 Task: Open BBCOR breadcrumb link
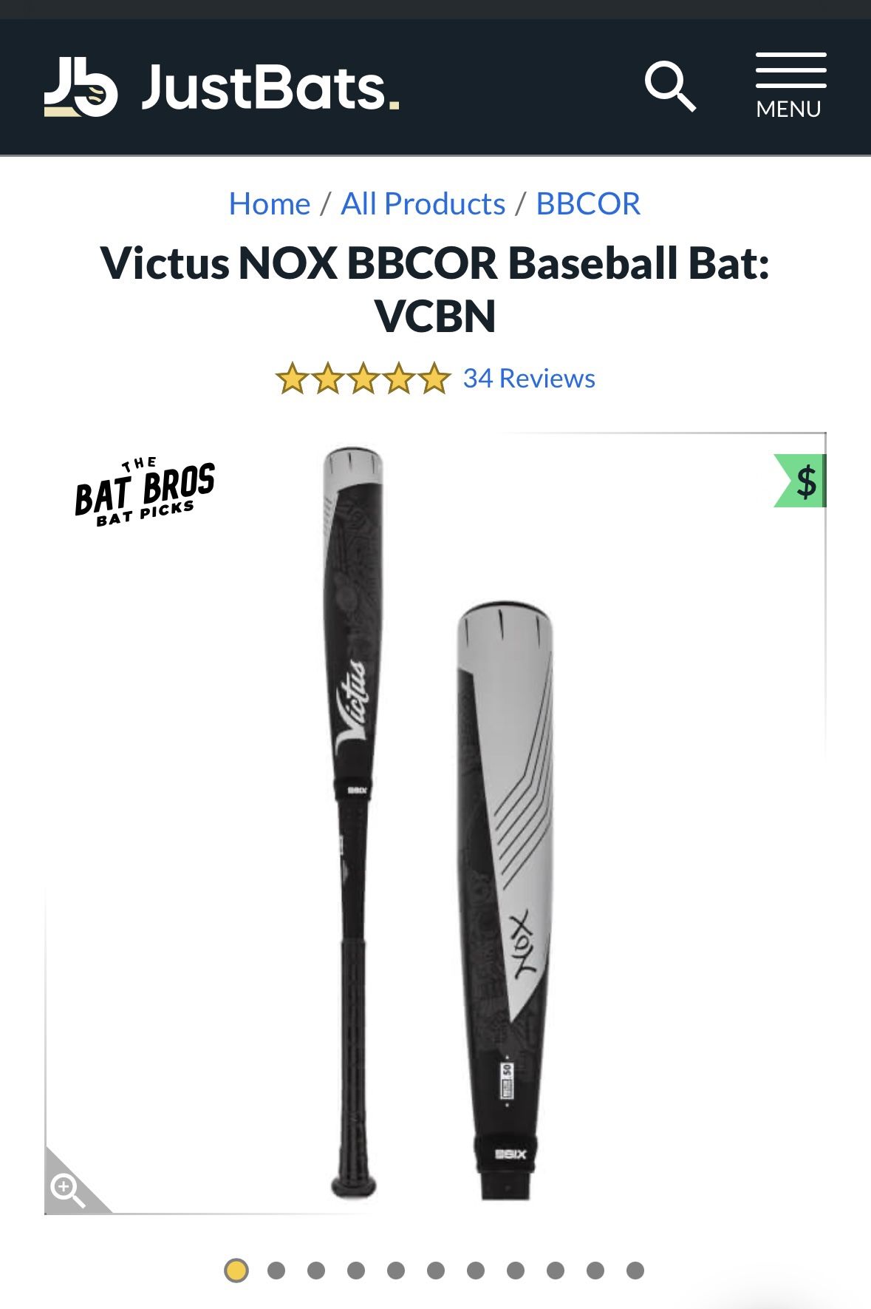(x=588, y=203)
